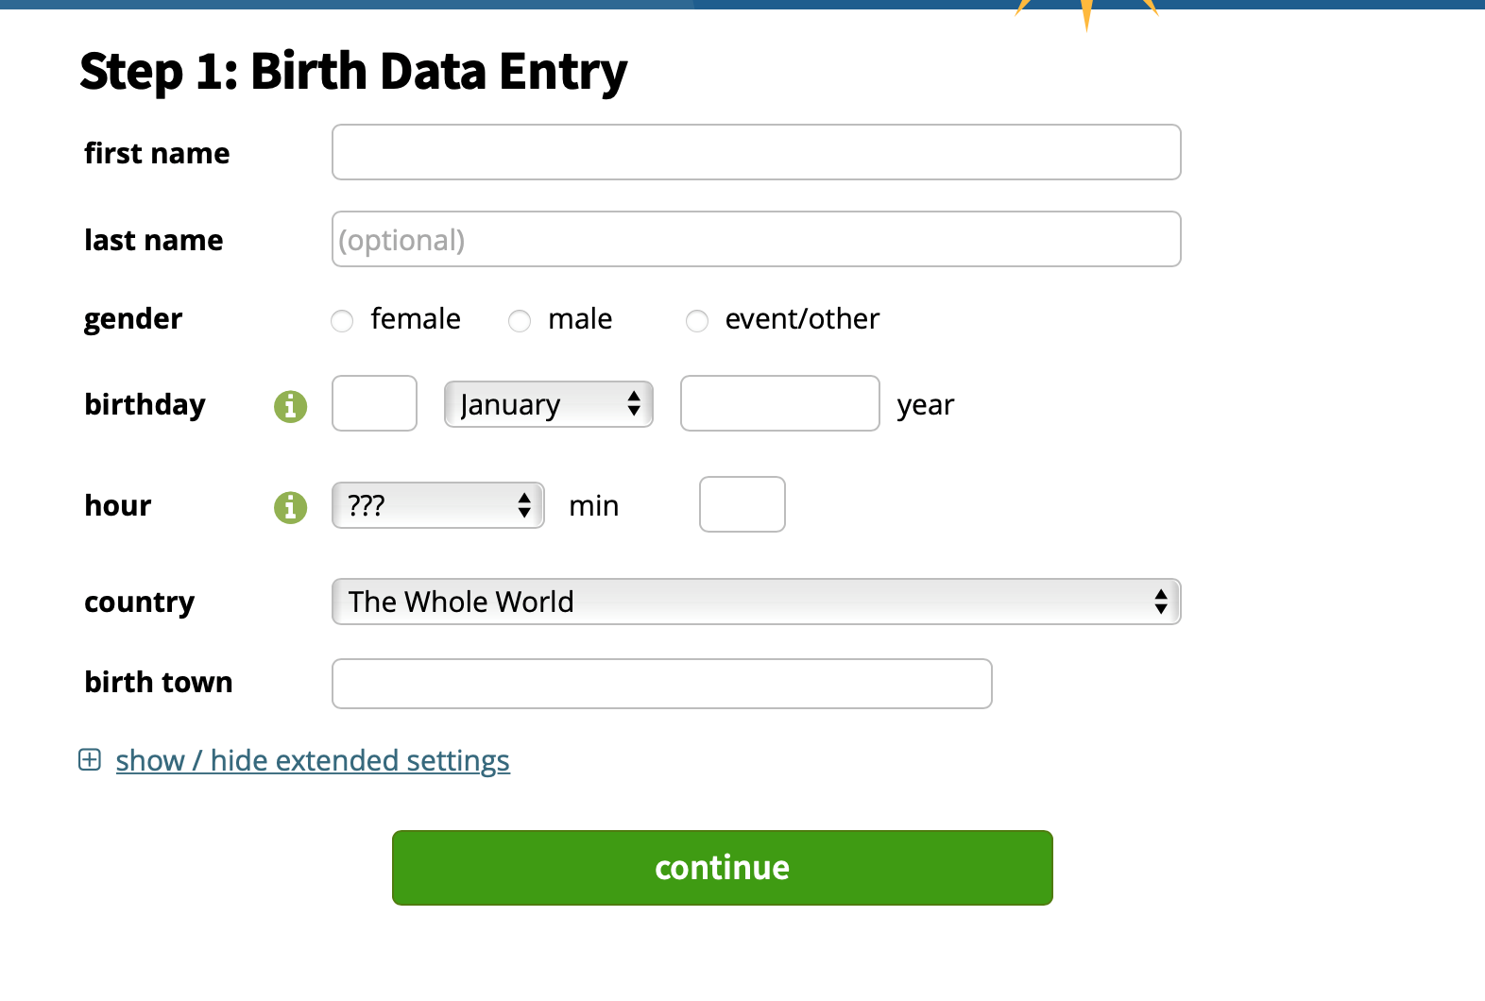Click the birthday info icon
The width and height of the screenshot is (1485, 1001).
click(x=291, y=406)
